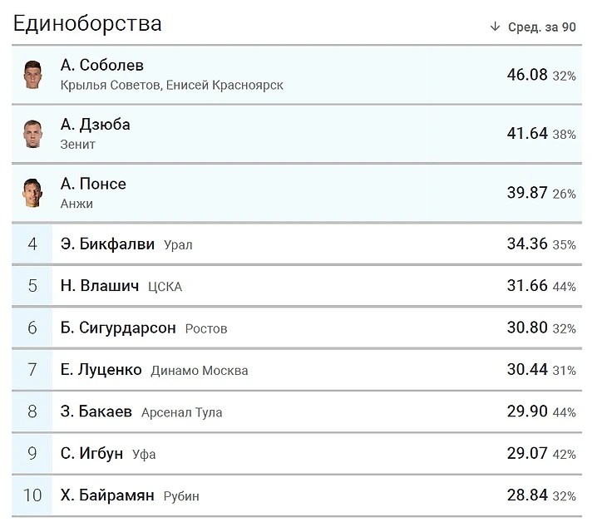Click Х. Байрамян player name
The image size is (607, 532).
coord(107,495)
